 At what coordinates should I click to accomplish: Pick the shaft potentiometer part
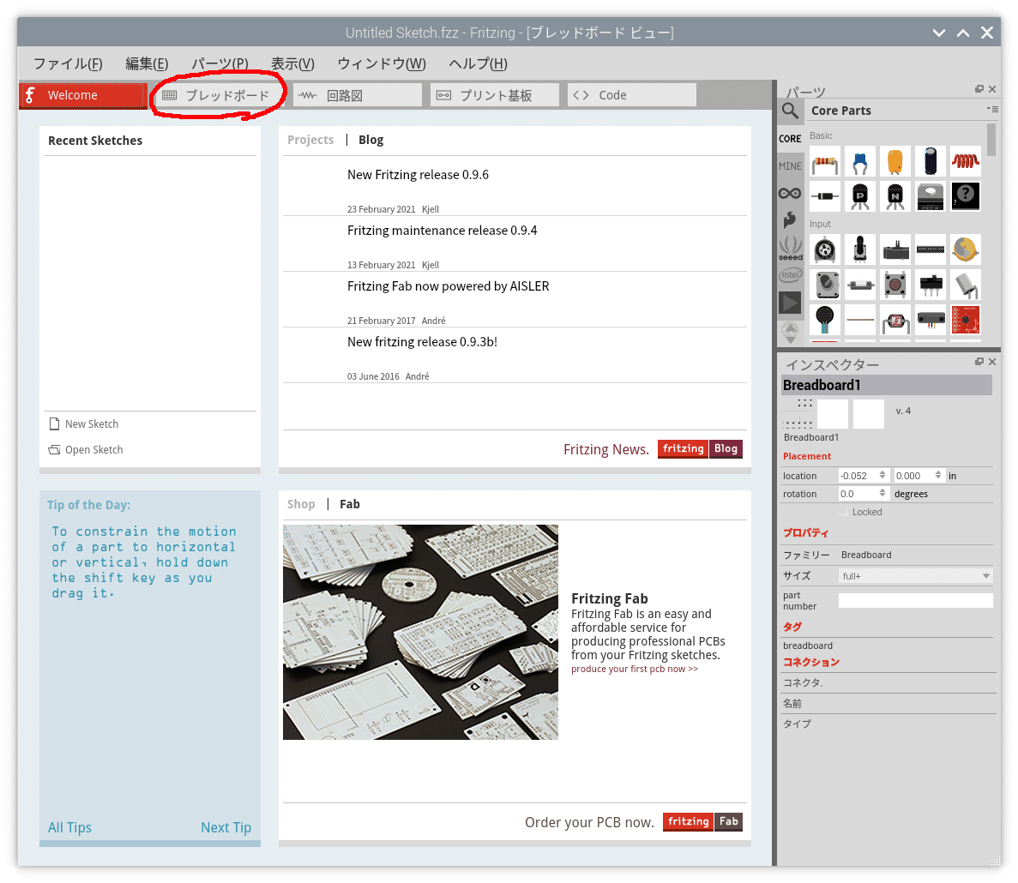[x=860, y=249]
